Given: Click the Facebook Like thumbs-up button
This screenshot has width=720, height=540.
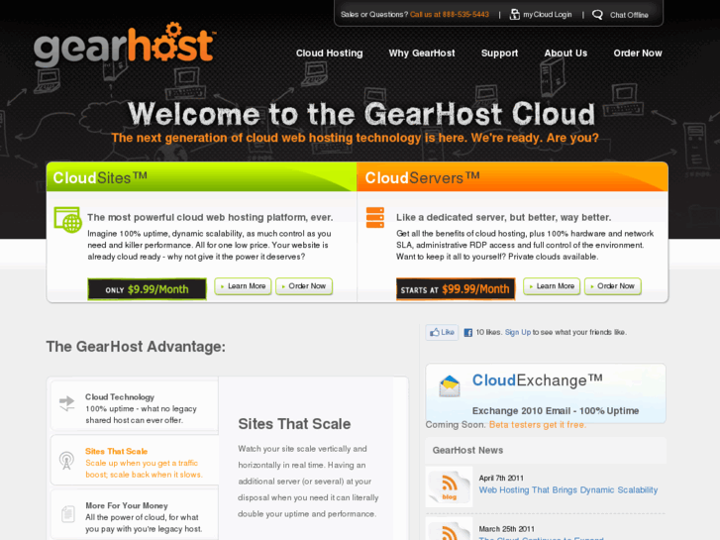Looking at the screenshot, I should pyautogui.click(x=442, y=332).
